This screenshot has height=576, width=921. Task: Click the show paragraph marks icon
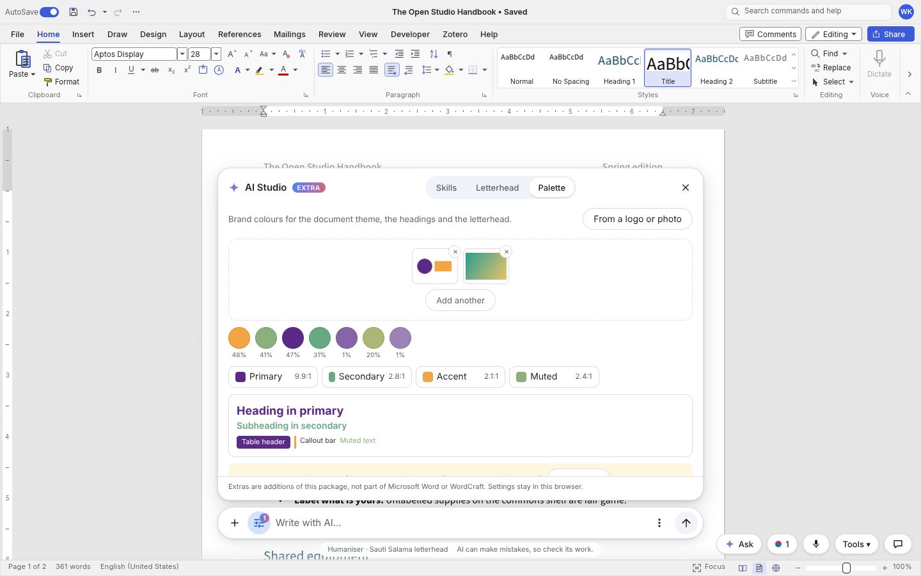[x=450, y=54]
